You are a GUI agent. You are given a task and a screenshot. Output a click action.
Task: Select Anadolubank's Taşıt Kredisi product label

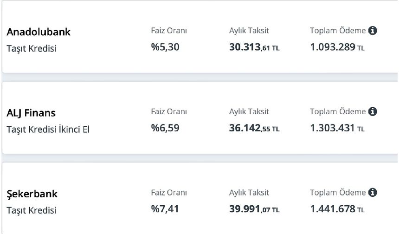coord(32,48)
